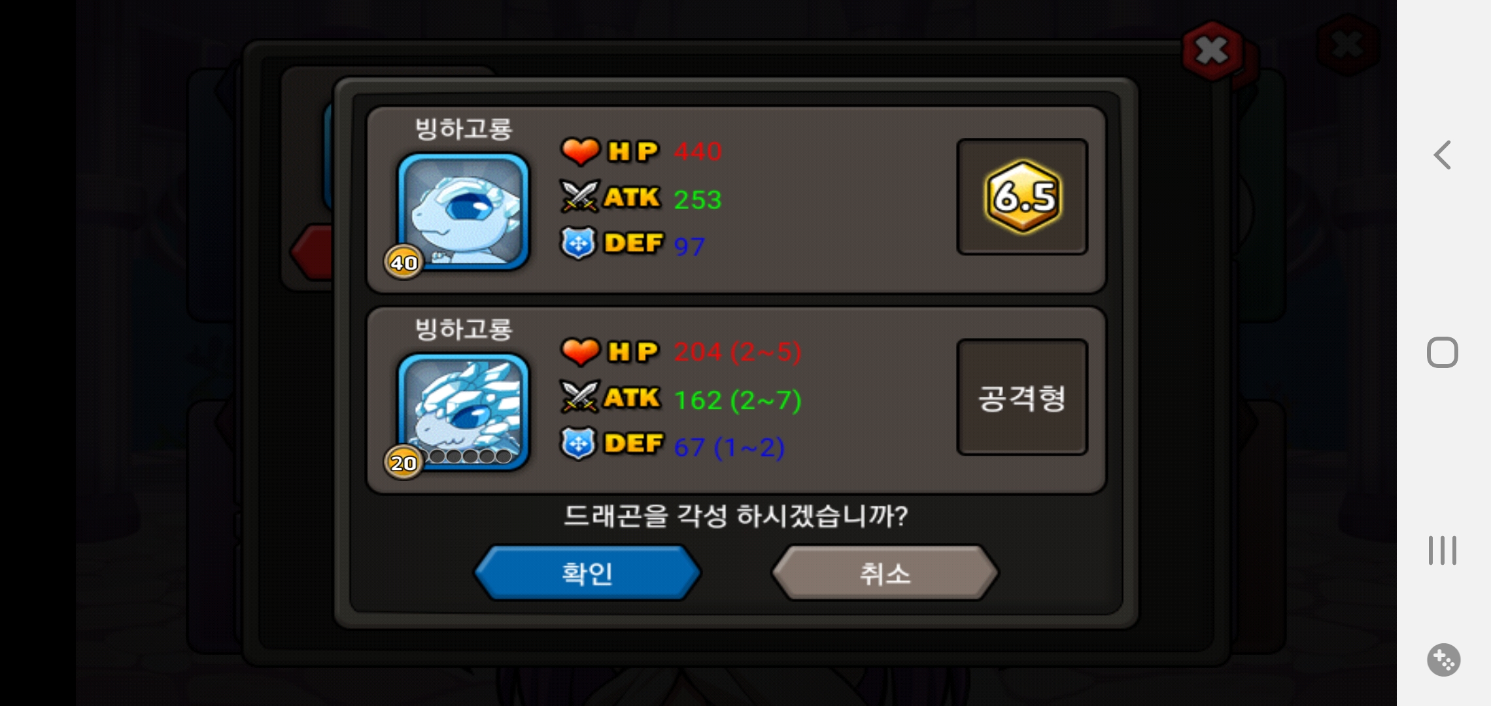Tap the crossed swords ATK icon in the bottom panel
This screenshot has height=706, width=1491.
point(579,397)
